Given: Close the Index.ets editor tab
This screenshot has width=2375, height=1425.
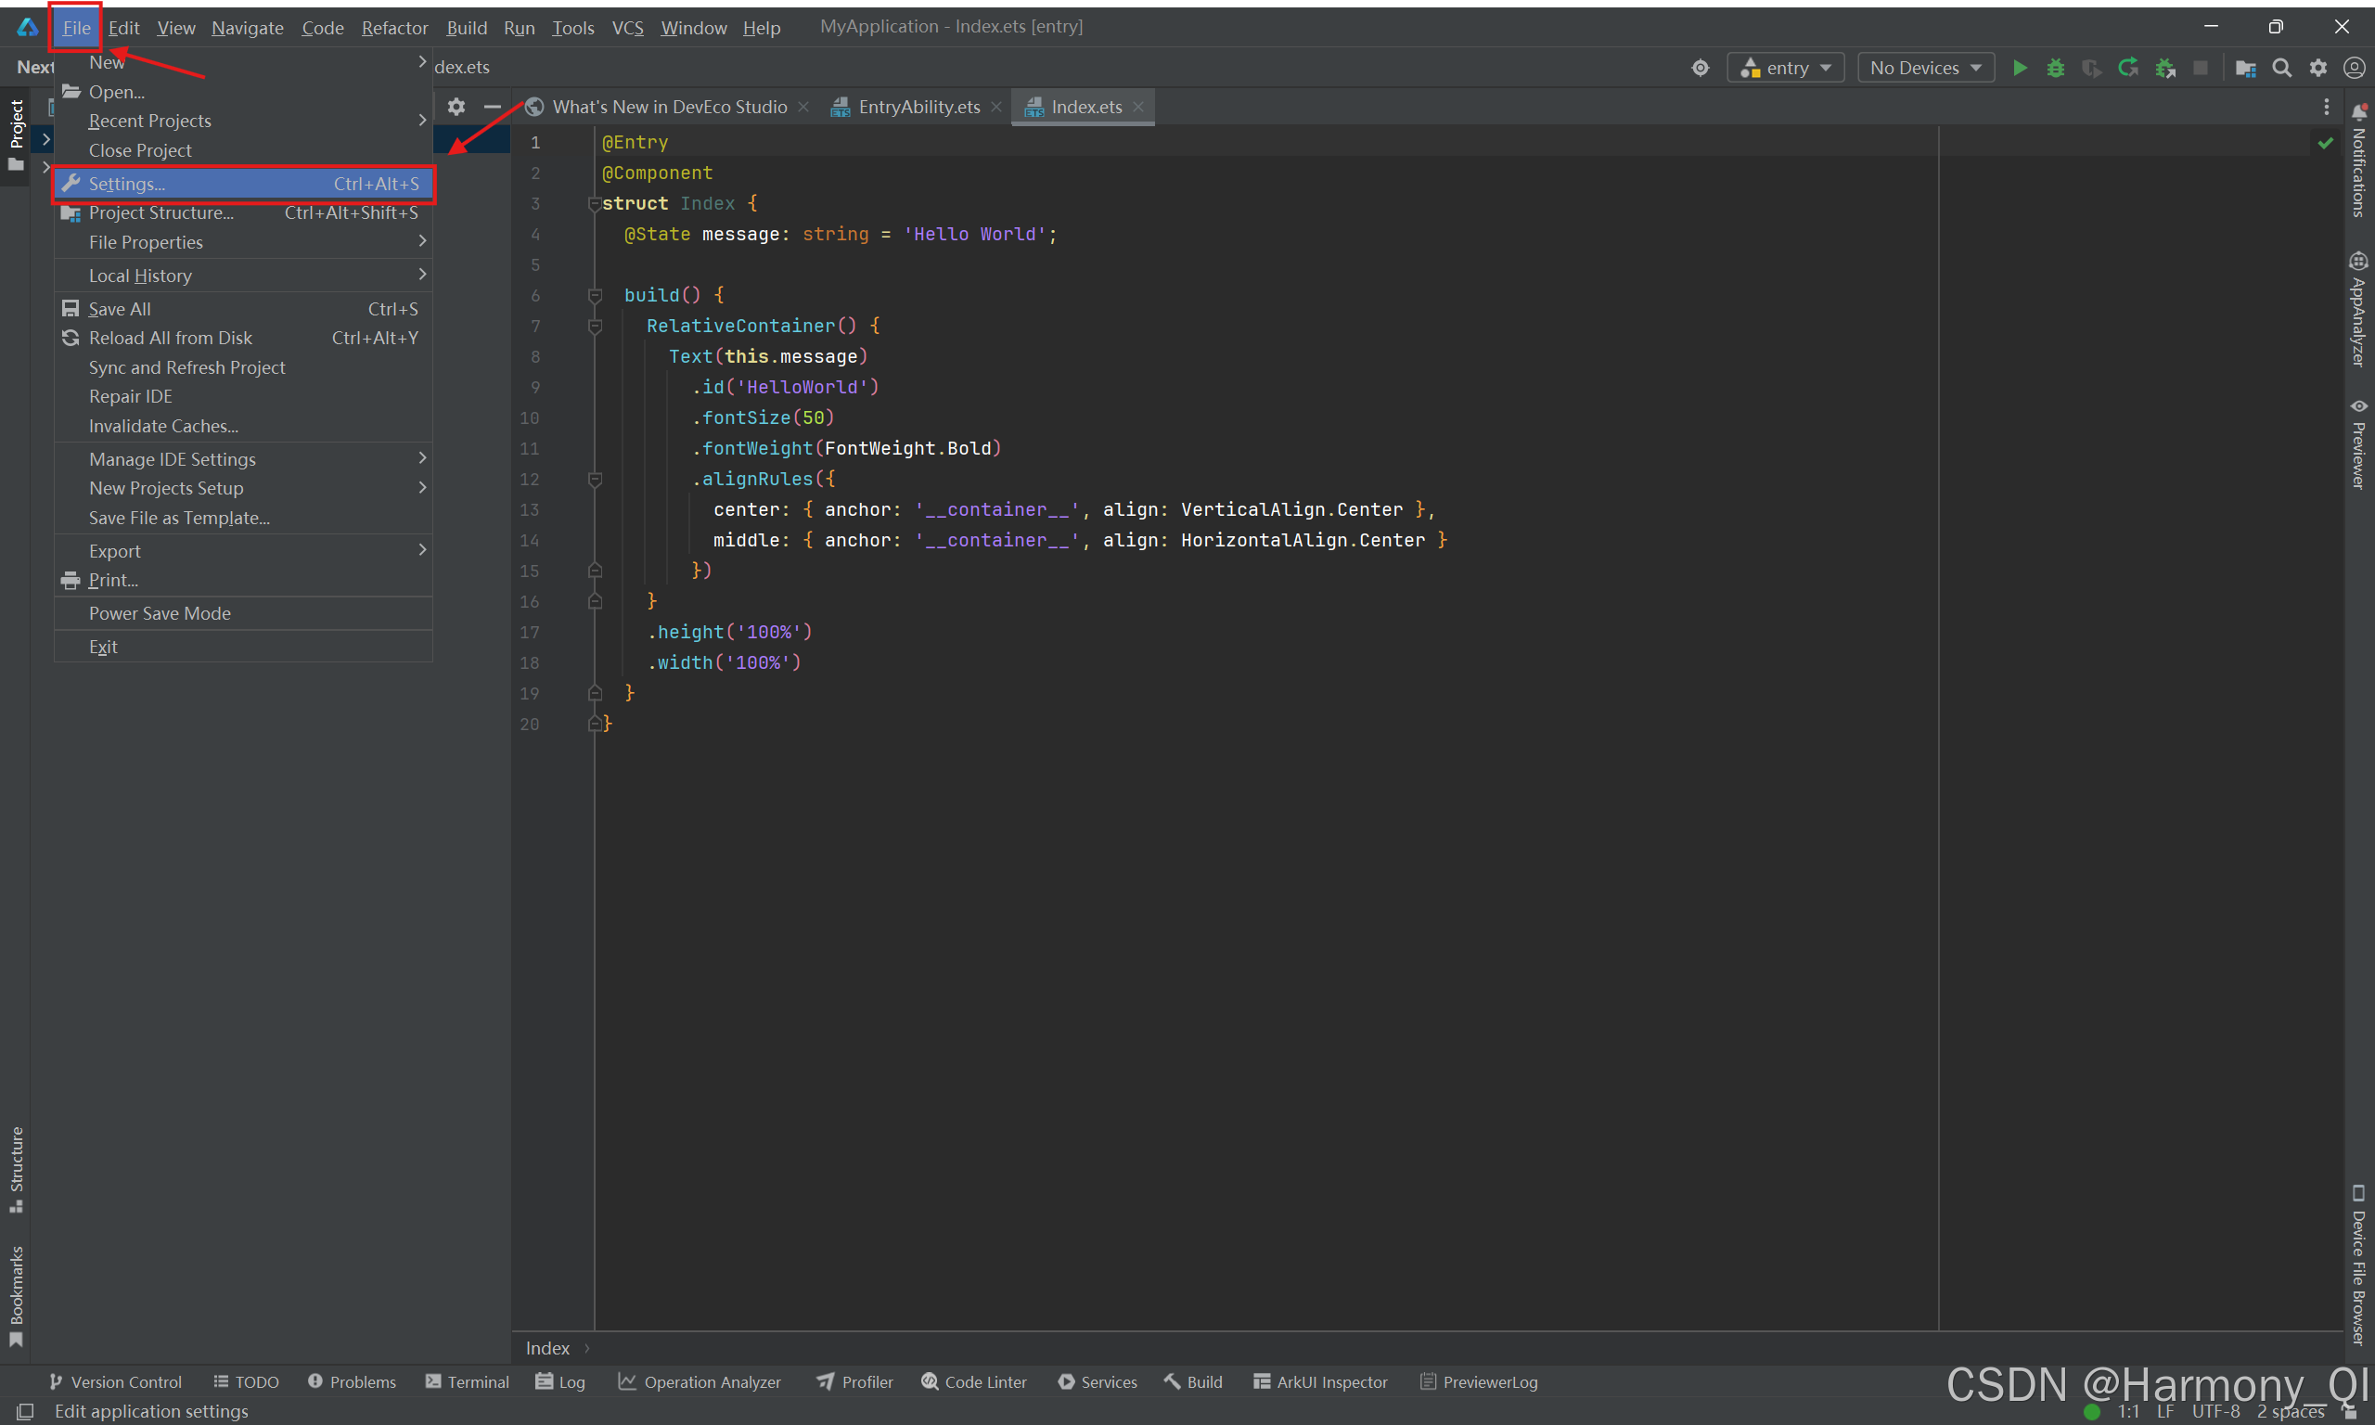Looking at the screenshot, I should [x=1137, y=107].
